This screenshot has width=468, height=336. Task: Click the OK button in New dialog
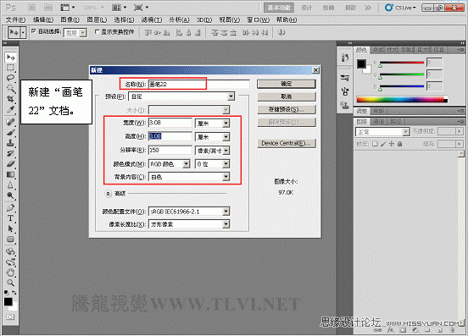coord(287,84)
